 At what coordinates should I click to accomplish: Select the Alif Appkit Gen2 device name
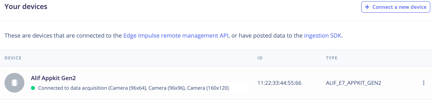point(53,78)
